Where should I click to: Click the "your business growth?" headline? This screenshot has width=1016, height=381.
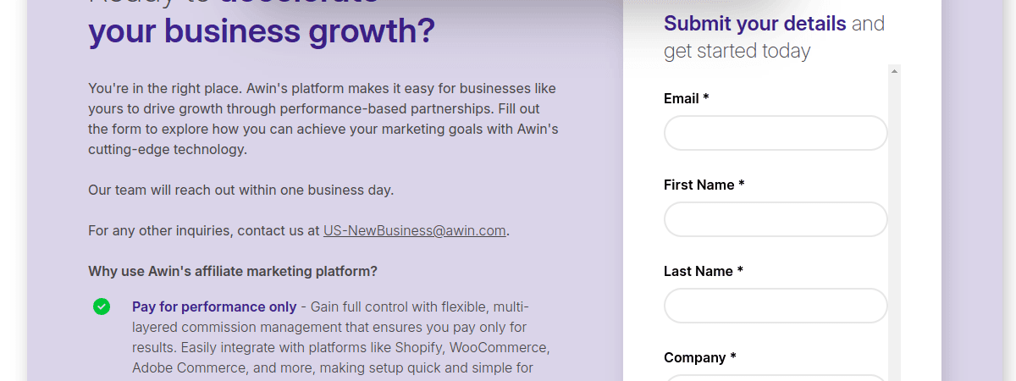click(261, 32)
